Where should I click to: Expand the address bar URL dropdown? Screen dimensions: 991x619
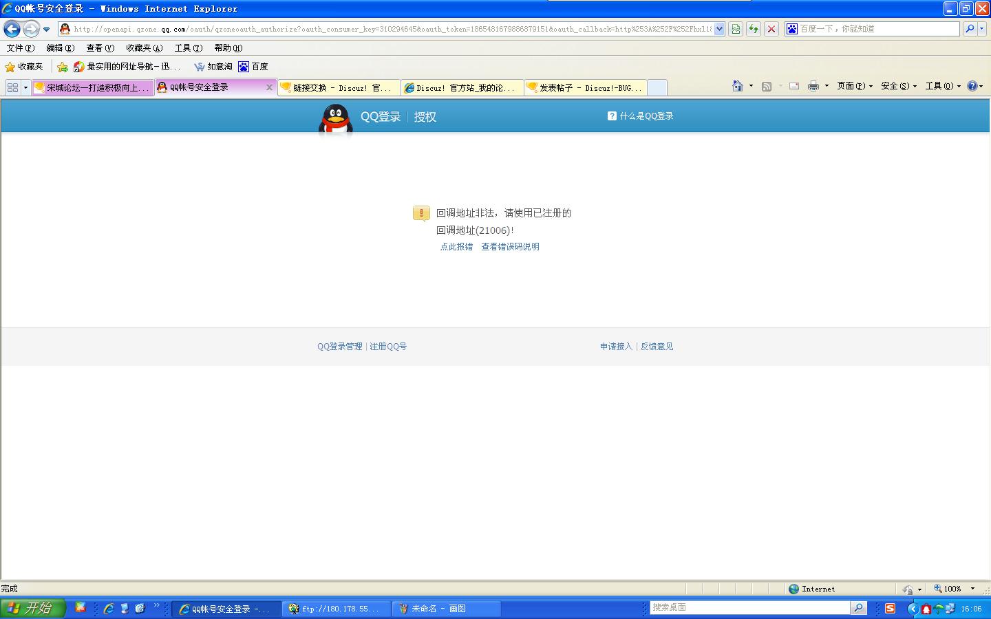pos(720,29)
